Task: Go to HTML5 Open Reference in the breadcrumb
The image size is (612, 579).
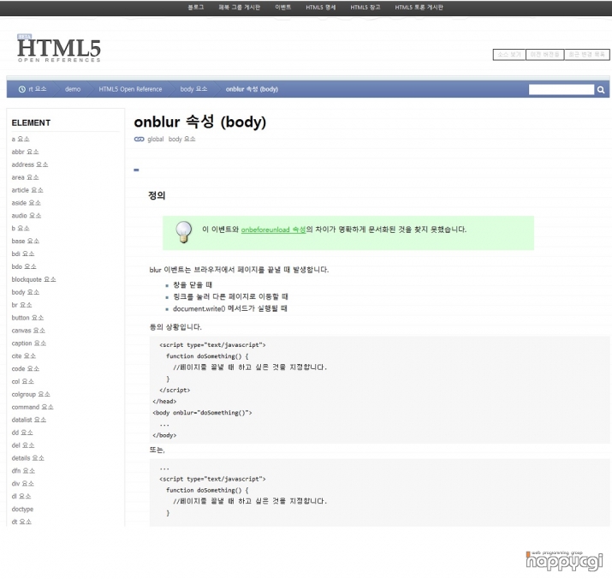Action: coord(130,89)
